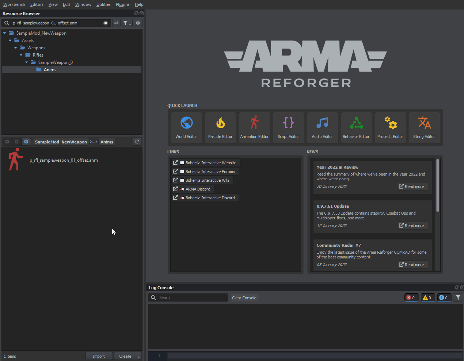Click the Anims breadcrumb segment

pyautogui.click(x=107, y=142)
